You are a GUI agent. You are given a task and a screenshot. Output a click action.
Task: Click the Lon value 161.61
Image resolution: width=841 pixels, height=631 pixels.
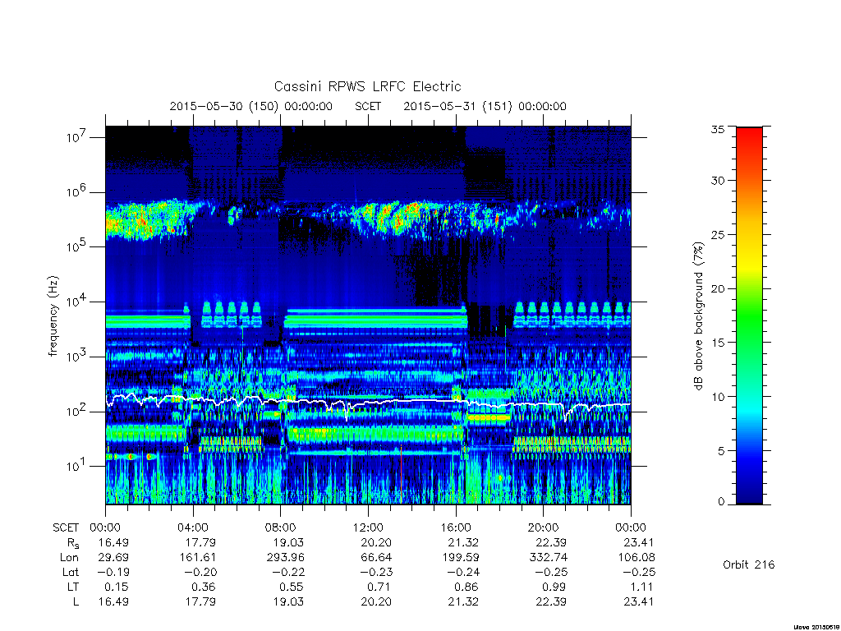pyautogui.click(x=197, y=558)
